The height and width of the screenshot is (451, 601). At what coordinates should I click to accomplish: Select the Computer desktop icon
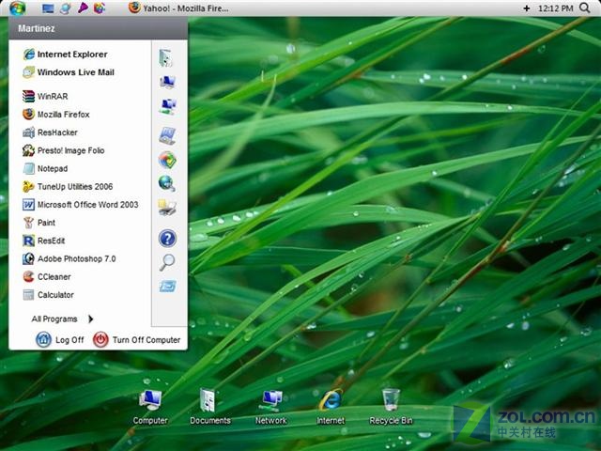pyautogui.click(x=150, y=407)
